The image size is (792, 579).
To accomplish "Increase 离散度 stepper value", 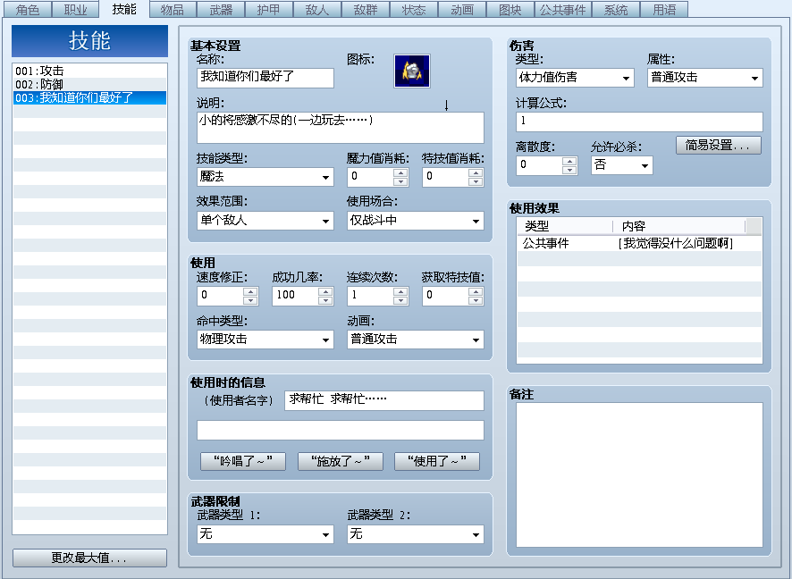I will coord(569,161).
